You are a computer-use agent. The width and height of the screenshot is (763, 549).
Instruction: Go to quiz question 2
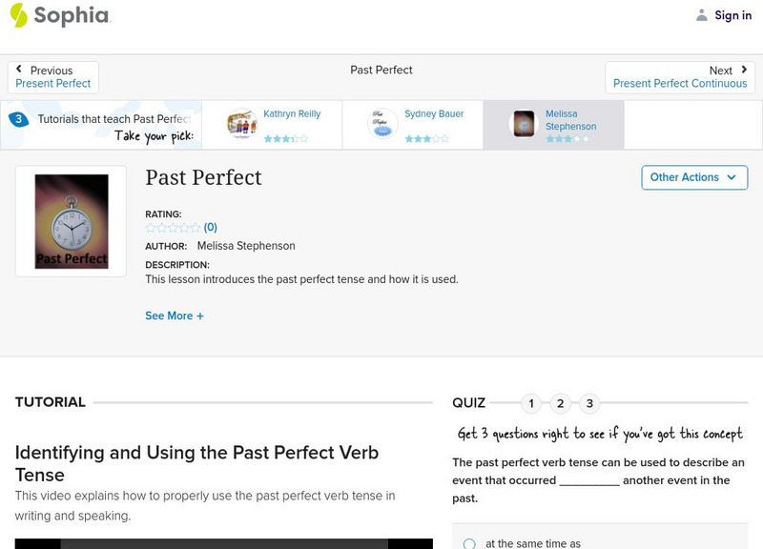tap(561, 403)
